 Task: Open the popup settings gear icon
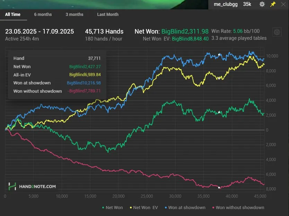point(262,4)
